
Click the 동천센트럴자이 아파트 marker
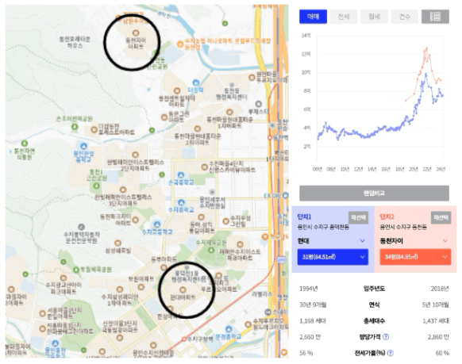click(x=177, y=90)
